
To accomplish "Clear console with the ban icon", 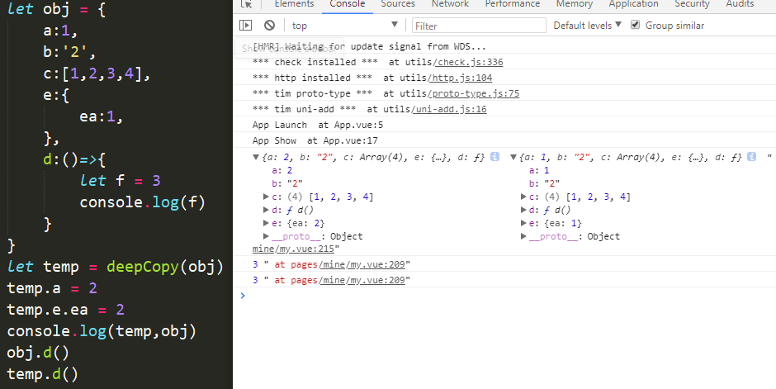I will click(x=269, y=26).
